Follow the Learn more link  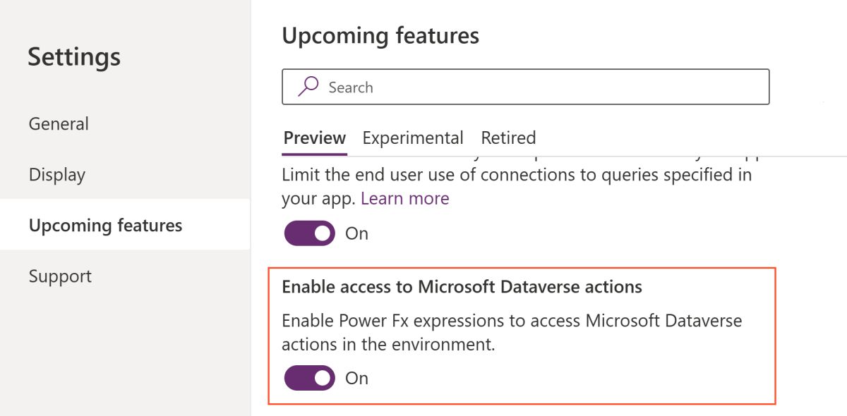pyautogui.click(x=405, y=199)
